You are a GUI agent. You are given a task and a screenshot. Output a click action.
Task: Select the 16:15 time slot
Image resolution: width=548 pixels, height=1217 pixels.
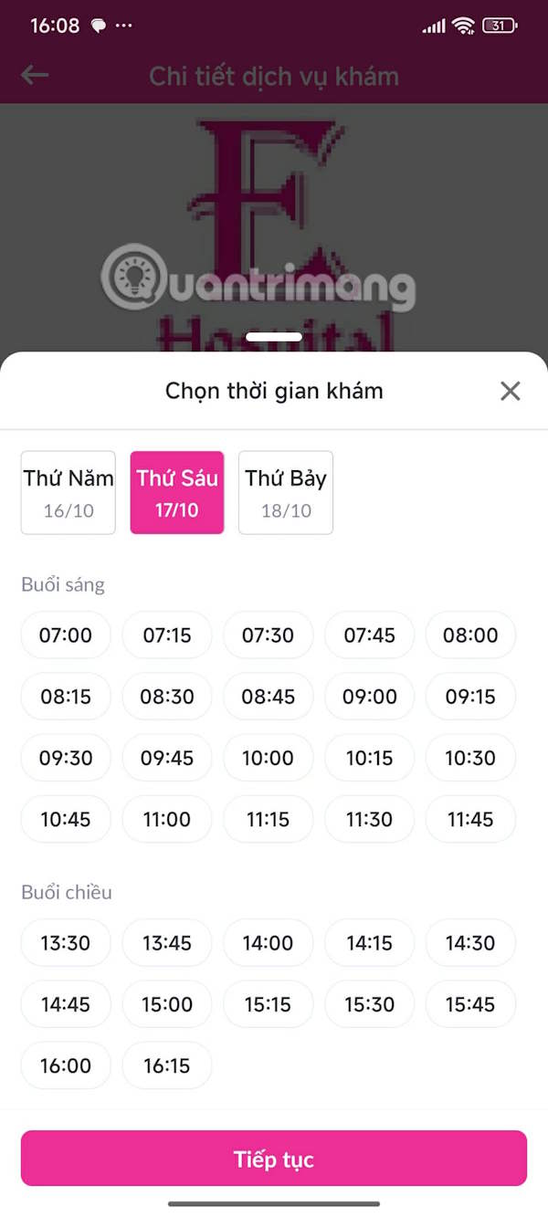tap(167, 1065)
